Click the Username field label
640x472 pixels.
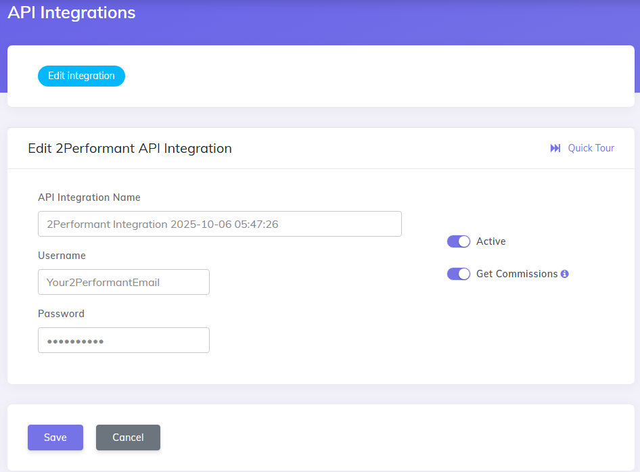click(61, 256)
